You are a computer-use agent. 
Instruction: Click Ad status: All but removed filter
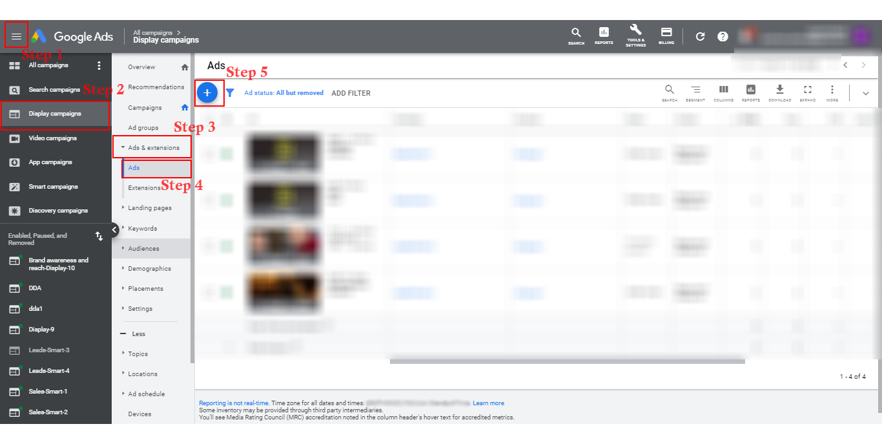[284, 93]
